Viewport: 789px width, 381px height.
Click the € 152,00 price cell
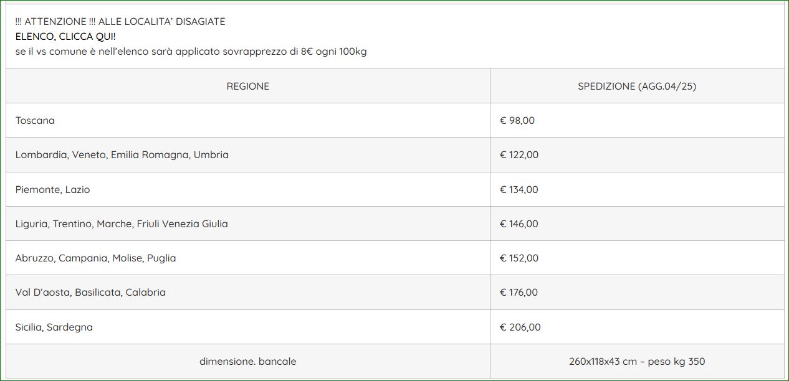coord(637,258)
